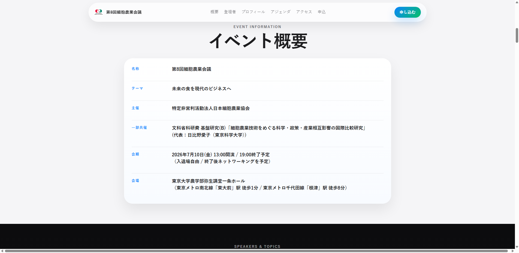The width and height of the screenshot is (519, 253).
Task: Click the EVENT INFORMATION label
Action: coord(257,27)
